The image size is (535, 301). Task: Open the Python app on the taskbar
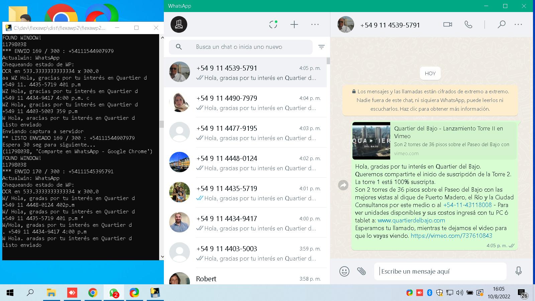coord(155,293)
